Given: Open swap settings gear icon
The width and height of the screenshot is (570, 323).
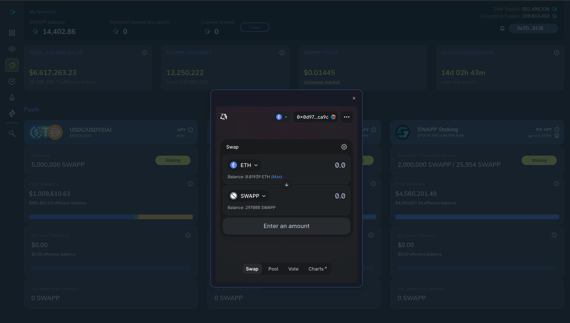Looking at the screenshot, I should 344,147.
